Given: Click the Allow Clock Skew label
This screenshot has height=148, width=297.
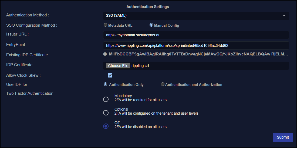Looking at the screenshot, I should point(23,75).
